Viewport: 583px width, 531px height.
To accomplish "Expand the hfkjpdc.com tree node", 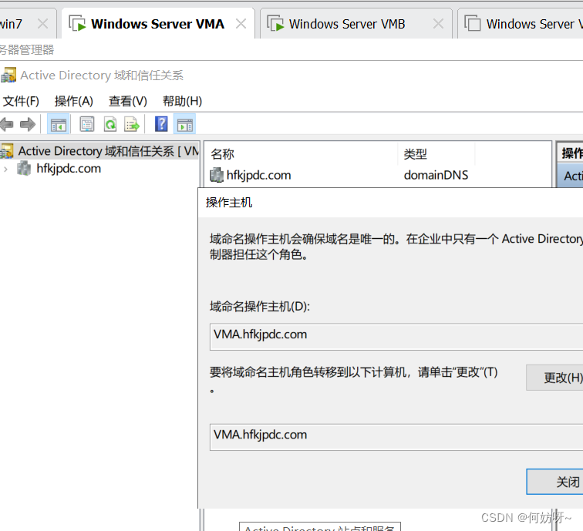I will 5,169.
